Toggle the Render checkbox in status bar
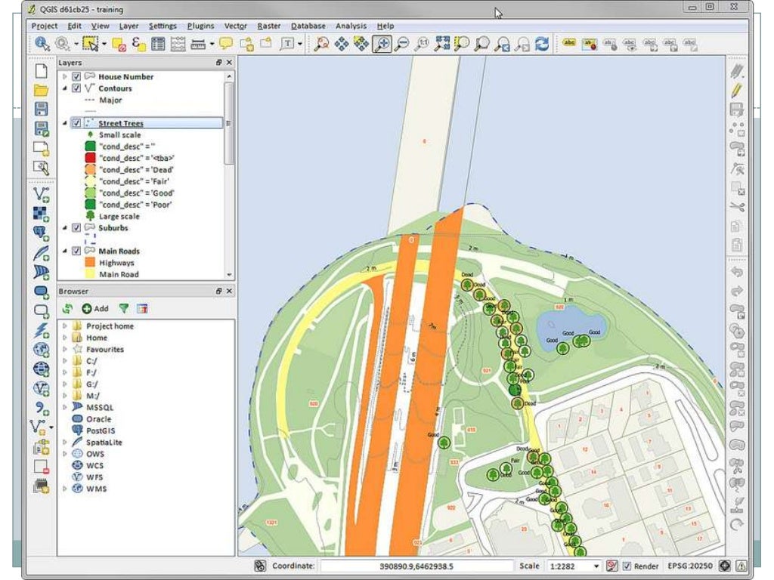The height and width of the screenshot is (580, 774). (x=626, y=566)
